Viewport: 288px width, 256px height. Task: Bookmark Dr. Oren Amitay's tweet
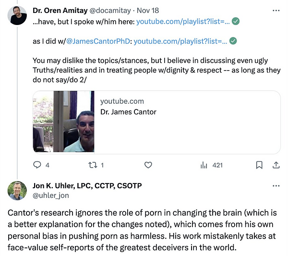click(x=259, y=165)
